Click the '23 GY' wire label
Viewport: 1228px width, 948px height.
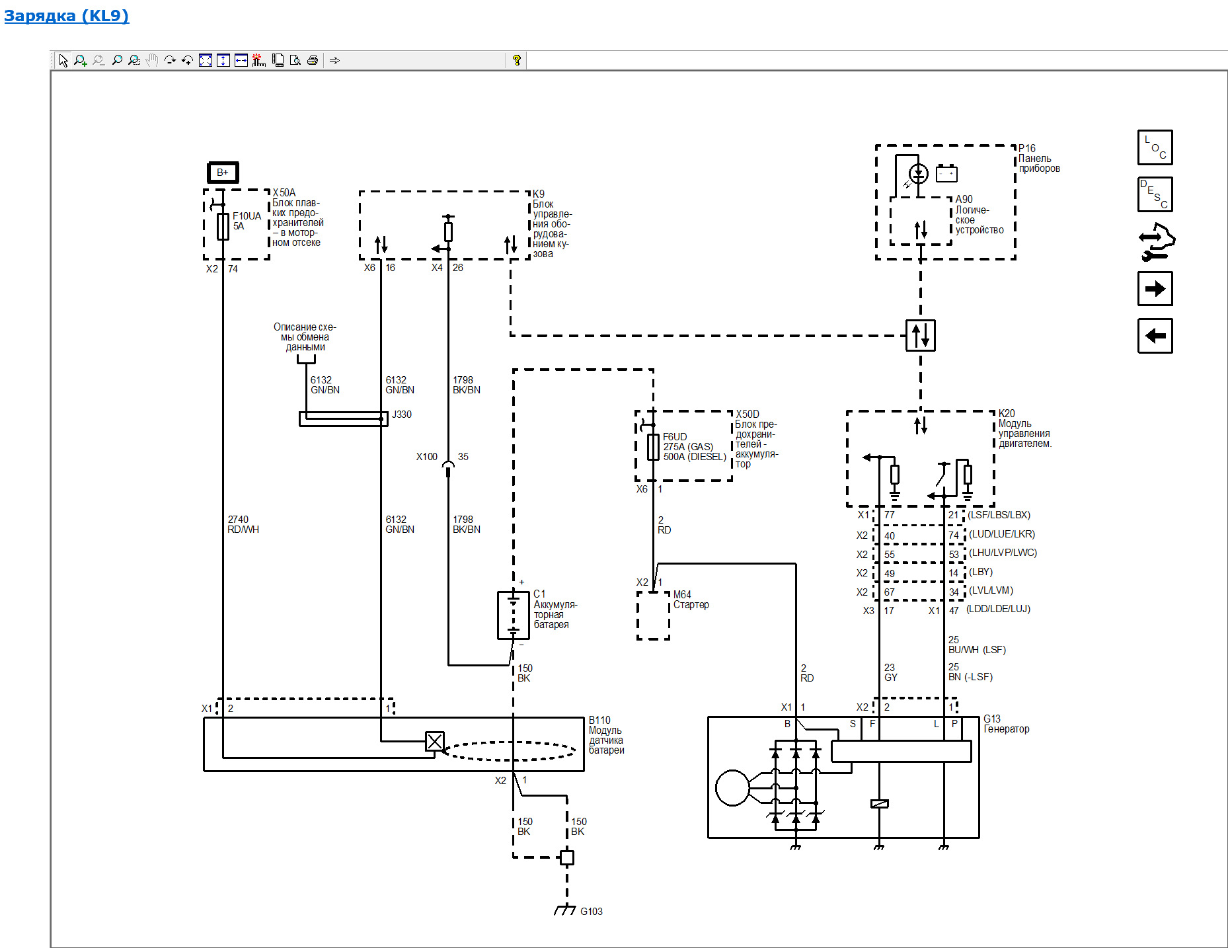pyautogui.click(x=890, y=672)
